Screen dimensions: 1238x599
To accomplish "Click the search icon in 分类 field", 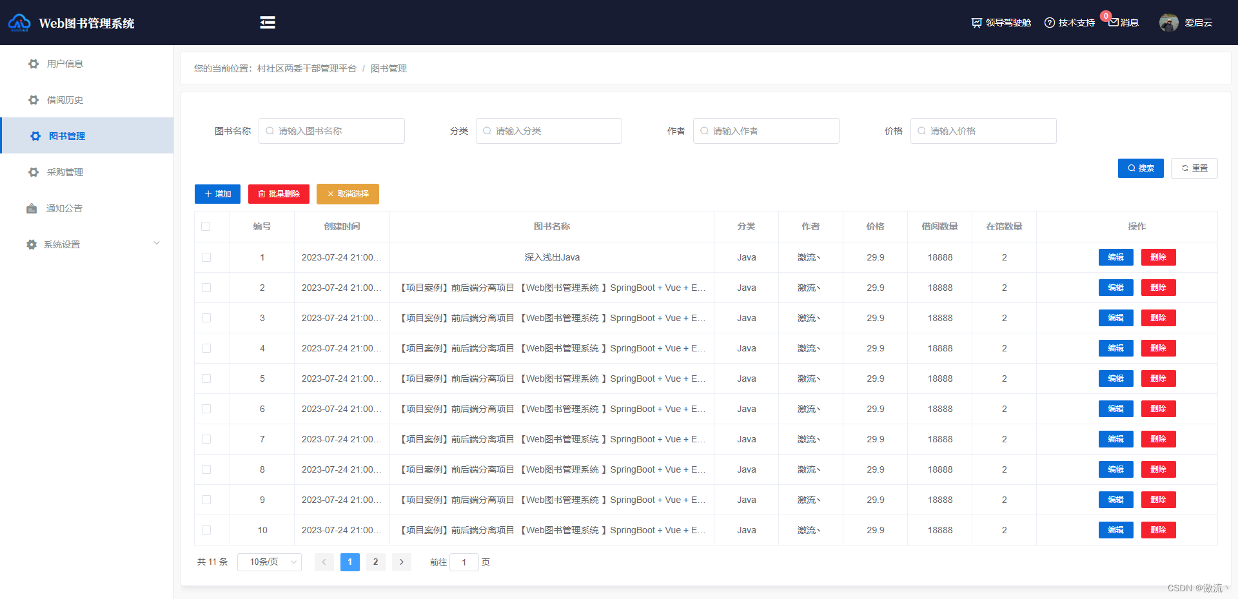I will [x=487, y=131].
